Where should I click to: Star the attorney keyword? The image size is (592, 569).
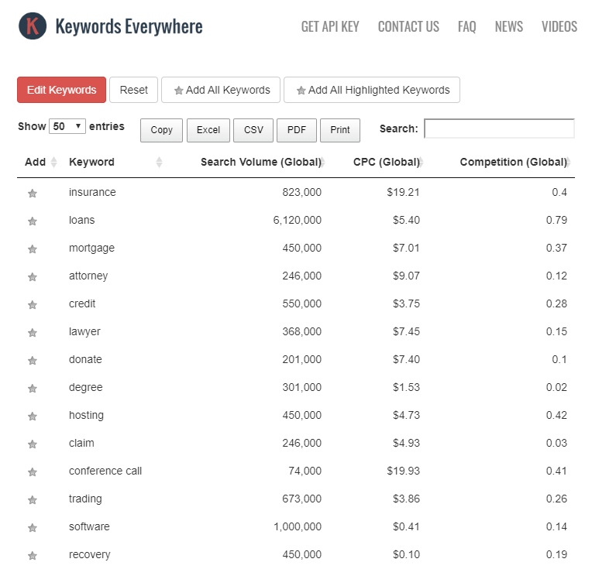point(33,277)
